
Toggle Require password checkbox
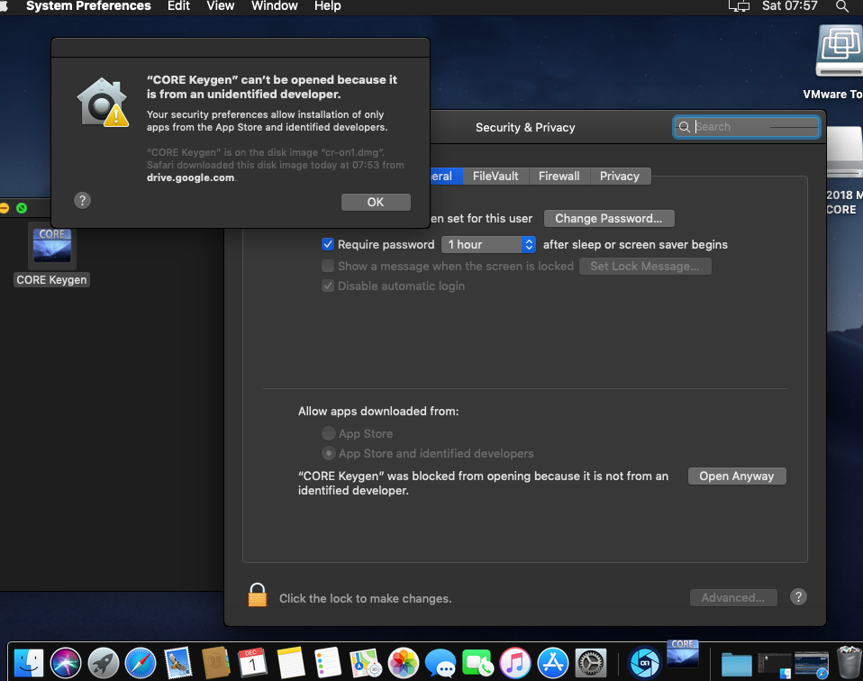(x=328, y=244)
